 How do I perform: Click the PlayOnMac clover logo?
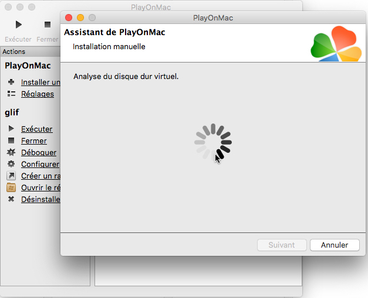click(x=336, y=44)
